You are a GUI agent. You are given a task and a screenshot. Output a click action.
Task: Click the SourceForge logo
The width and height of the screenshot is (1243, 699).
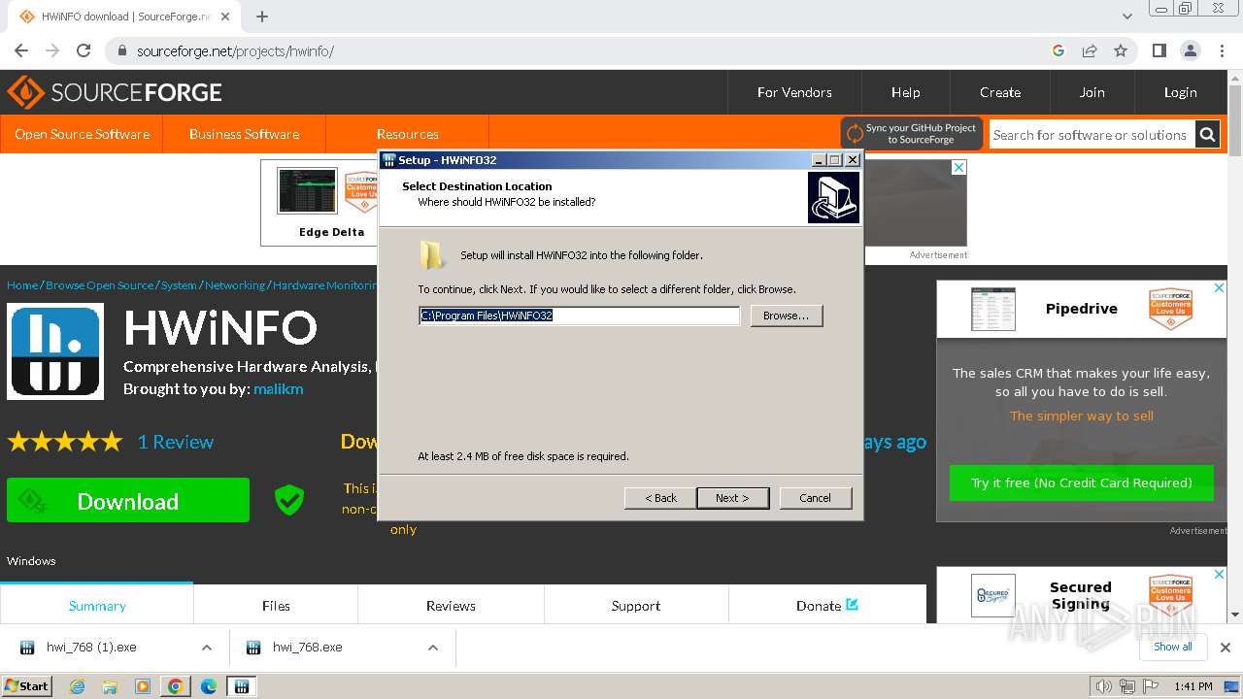click(115, 92)
